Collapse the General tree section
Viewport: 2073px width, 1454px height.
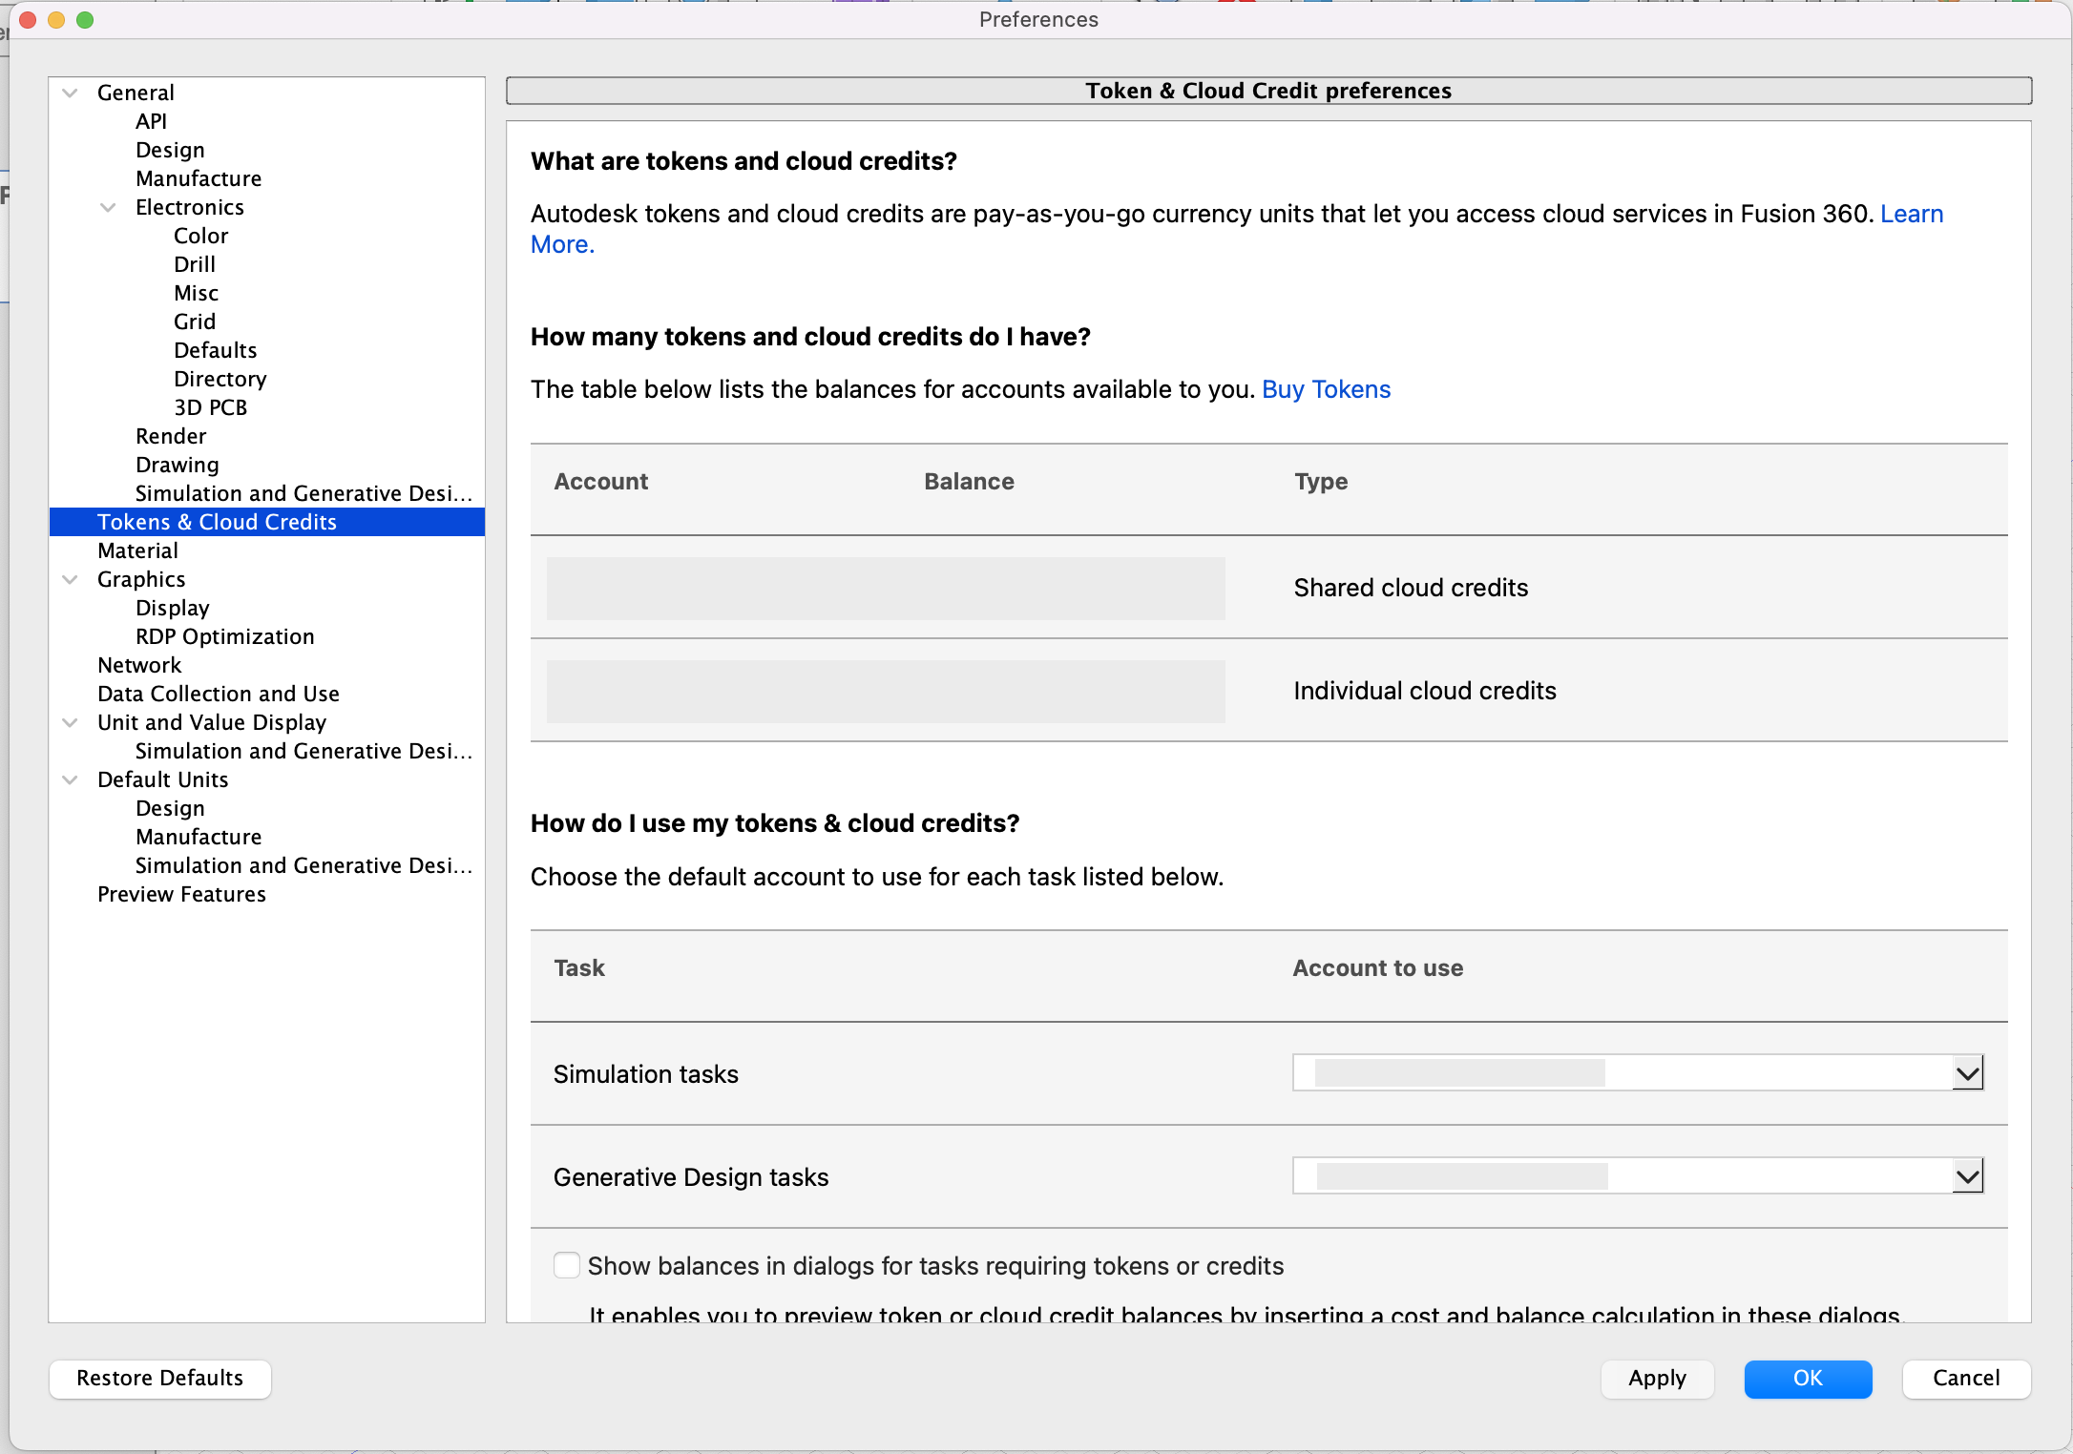[x=70, y=93]
